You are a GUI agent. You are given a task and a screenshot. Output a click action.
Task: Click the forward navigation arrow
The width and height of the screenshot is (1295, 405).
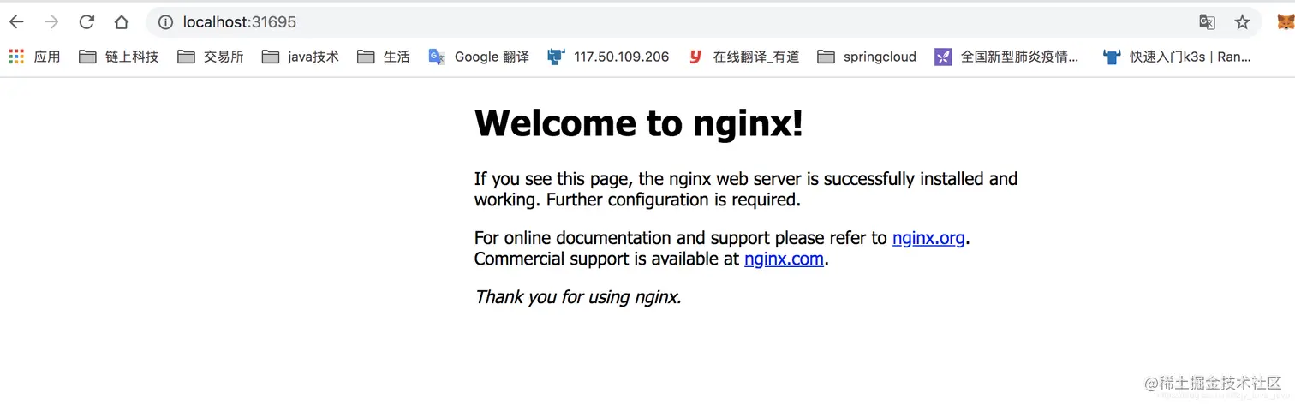51,22
